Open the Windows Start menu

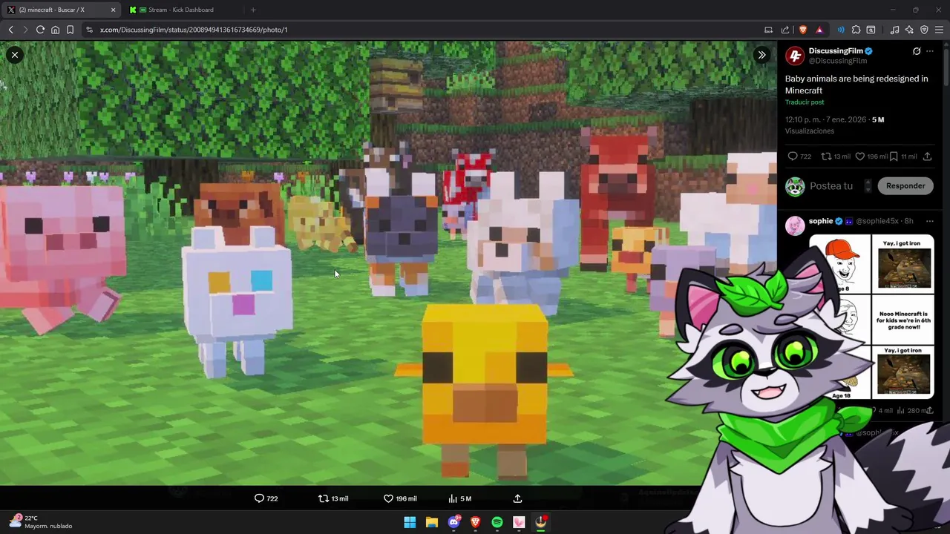click(x=410, y=522)
